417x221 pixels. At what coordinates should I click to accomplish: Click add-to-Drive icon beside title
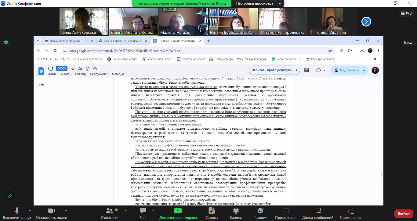pos(80,69)
